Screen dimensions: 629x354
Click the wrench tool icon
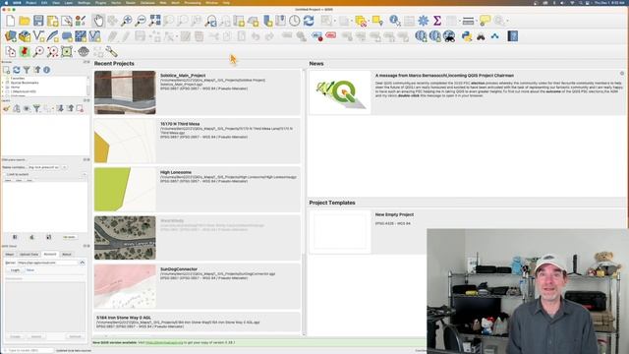[111, 52]
